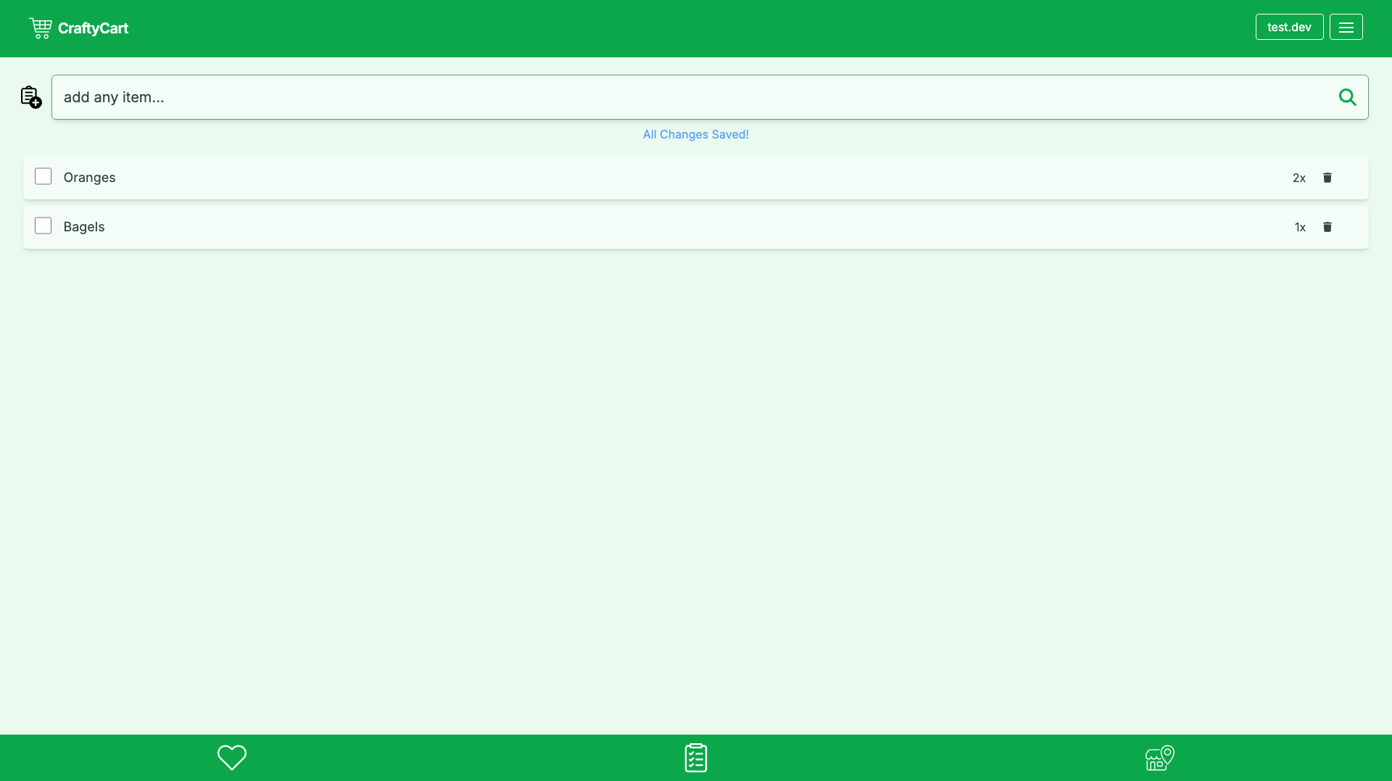Click blank area below the Bagels item

(696, 471)
